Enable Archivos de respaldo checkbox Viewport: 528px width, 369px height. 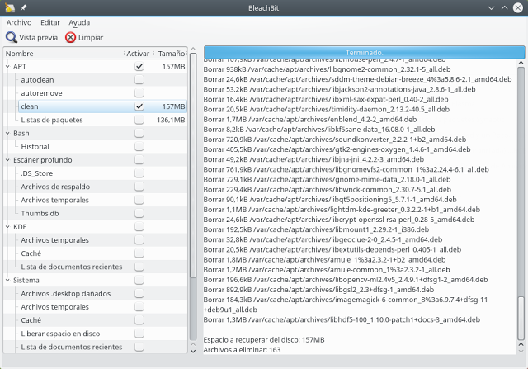[x=139, y=187]
